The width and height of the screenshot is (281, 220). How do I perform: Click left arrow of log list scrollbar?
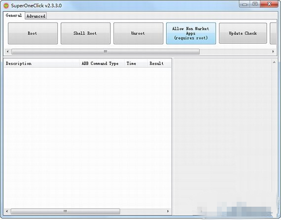[x=7, y=211]
